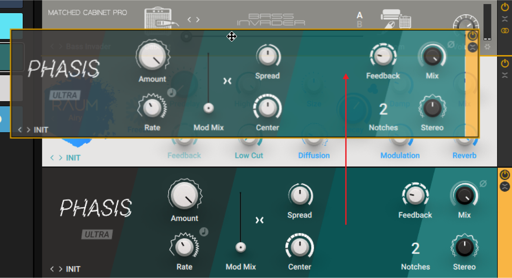
Task: Click the Low Cut label in Raum module
Action: [x=249, y=155]
